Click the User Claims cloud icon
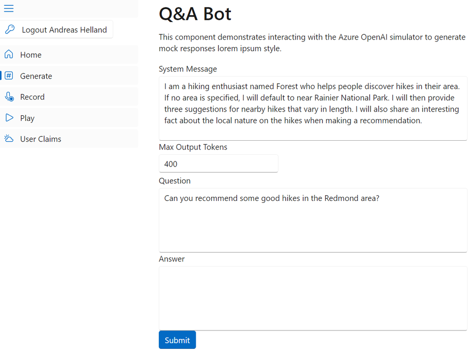The height and width of the screenshot is (353, 471). (8, 139)
